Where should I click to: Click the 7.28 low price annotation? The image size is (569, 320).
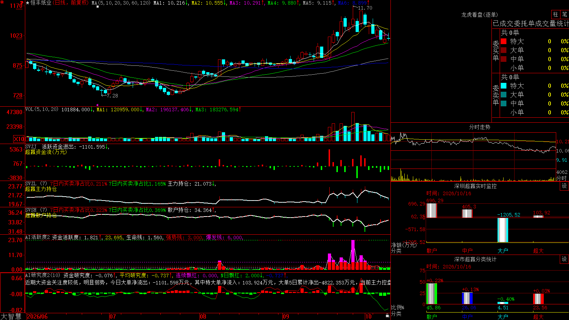tap(112, 96)
